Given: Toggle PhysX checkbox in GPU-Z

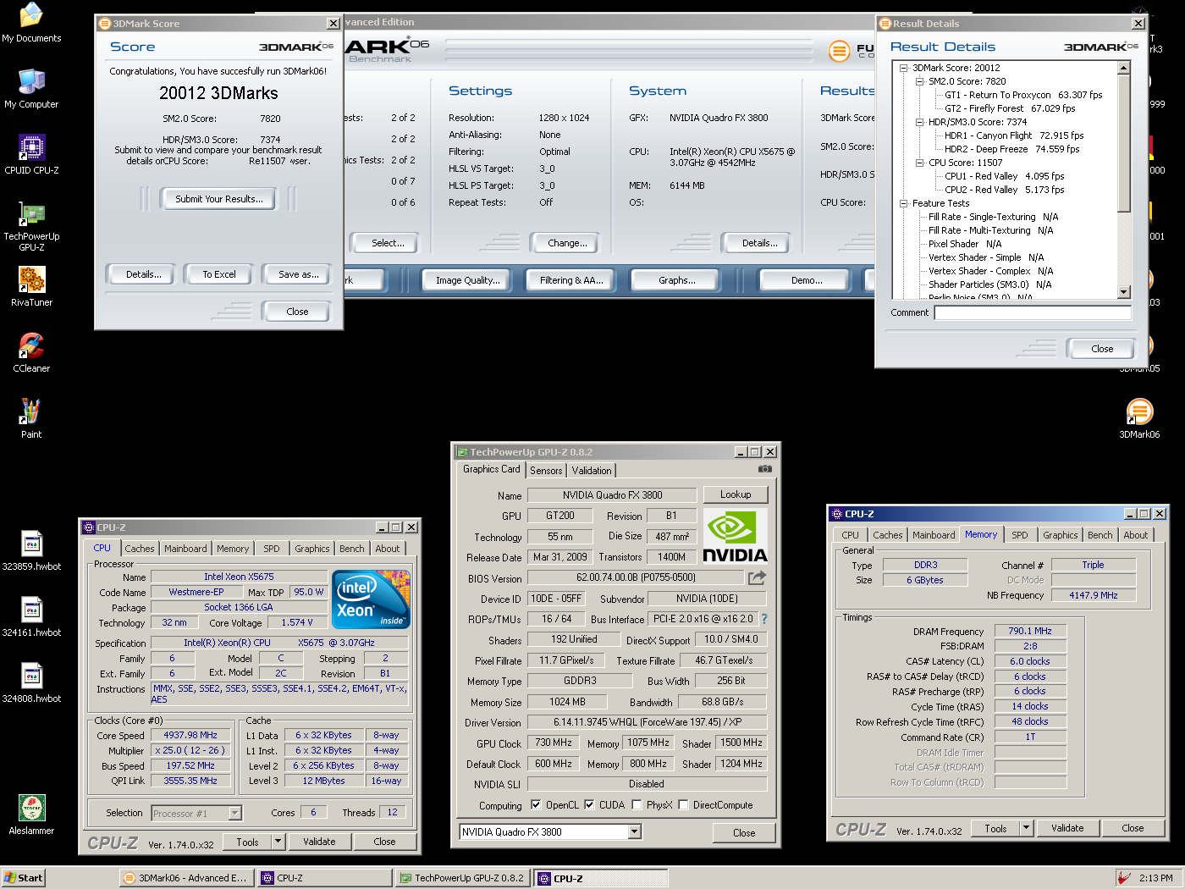Looking at the screenshot, I should click(637, 804).
